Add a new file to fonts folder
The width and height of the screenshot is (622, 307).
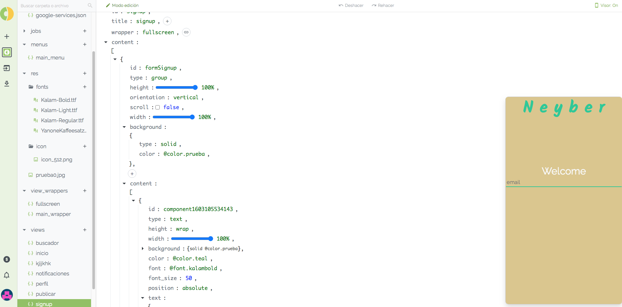[85, 87]
